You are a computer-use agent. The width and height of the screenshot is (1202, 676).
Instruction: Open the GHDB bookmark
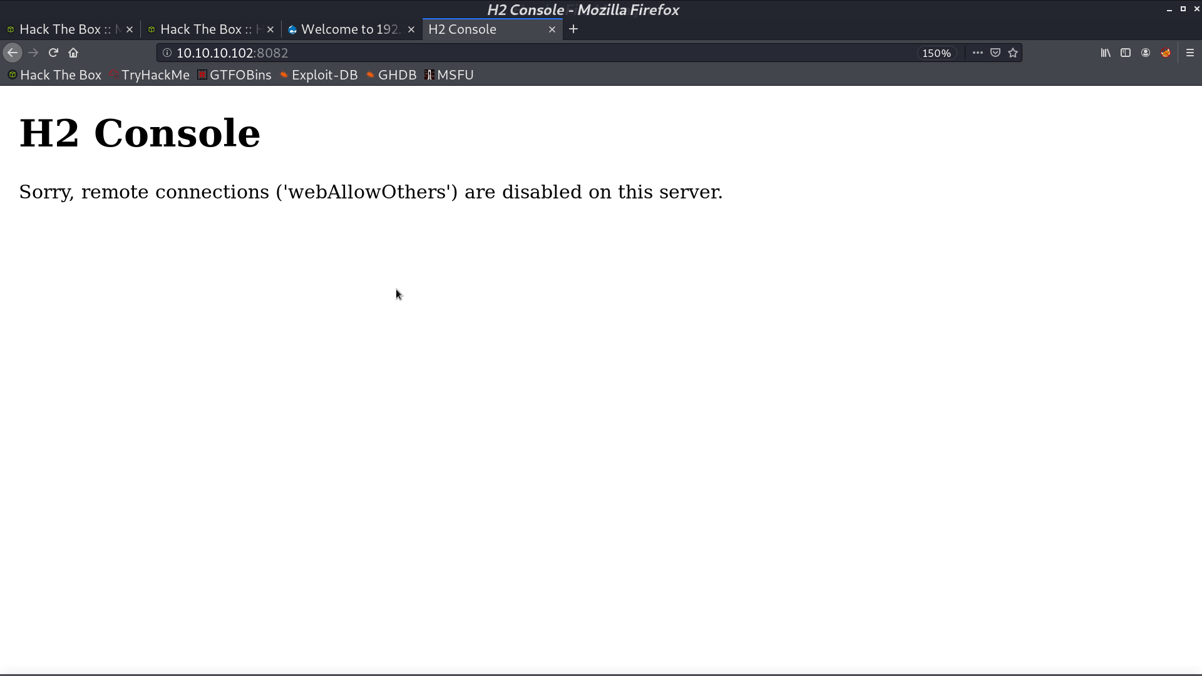point(391,75)
